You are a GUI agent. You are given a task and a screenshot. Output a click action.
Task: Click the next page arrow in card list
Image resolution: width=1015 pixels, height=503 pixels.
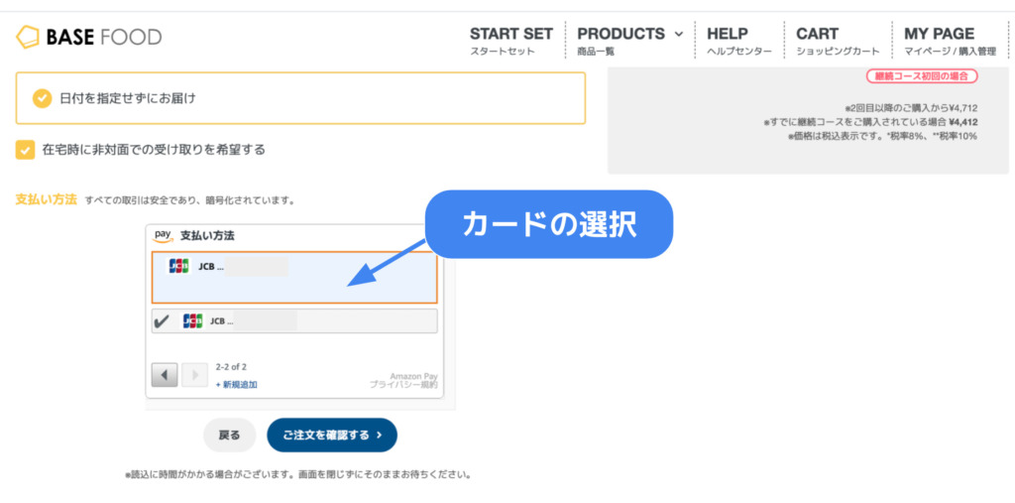point(195,375)
